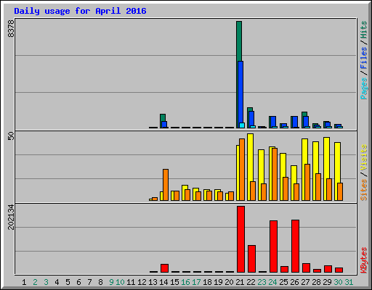This screenshot has width=372, height=290.
Task: Click the day 6 axis label
Action: [78, 282]
